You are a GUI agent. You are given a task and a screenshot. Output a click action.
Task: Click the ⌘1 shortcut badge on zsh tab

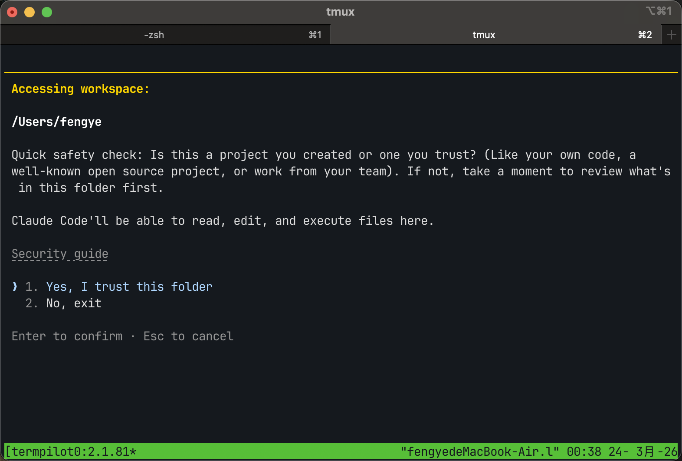coord(315,35)
